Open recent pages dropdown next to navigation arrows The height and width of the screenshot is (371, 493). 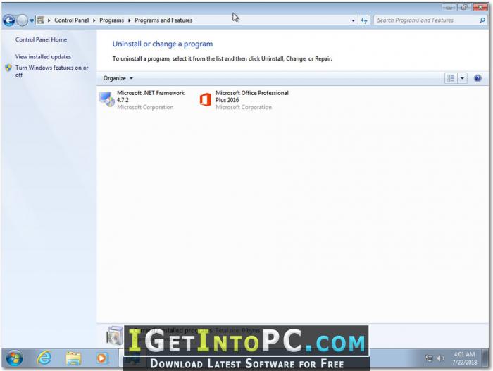click(x=32, y=20)
